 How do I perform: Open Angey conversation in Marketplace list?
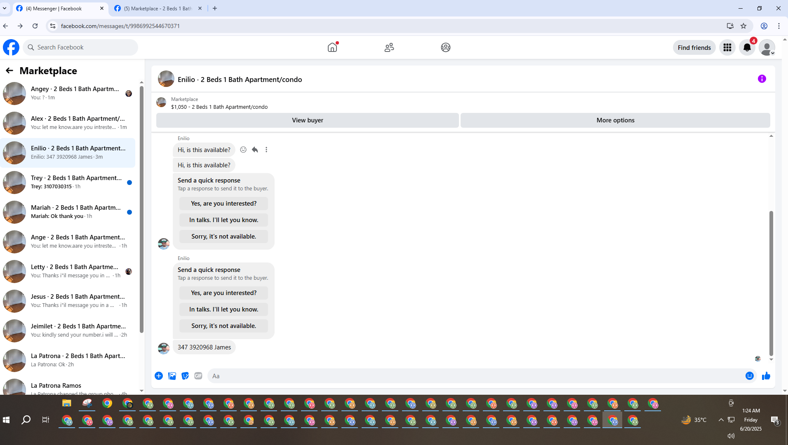point(68,93)
